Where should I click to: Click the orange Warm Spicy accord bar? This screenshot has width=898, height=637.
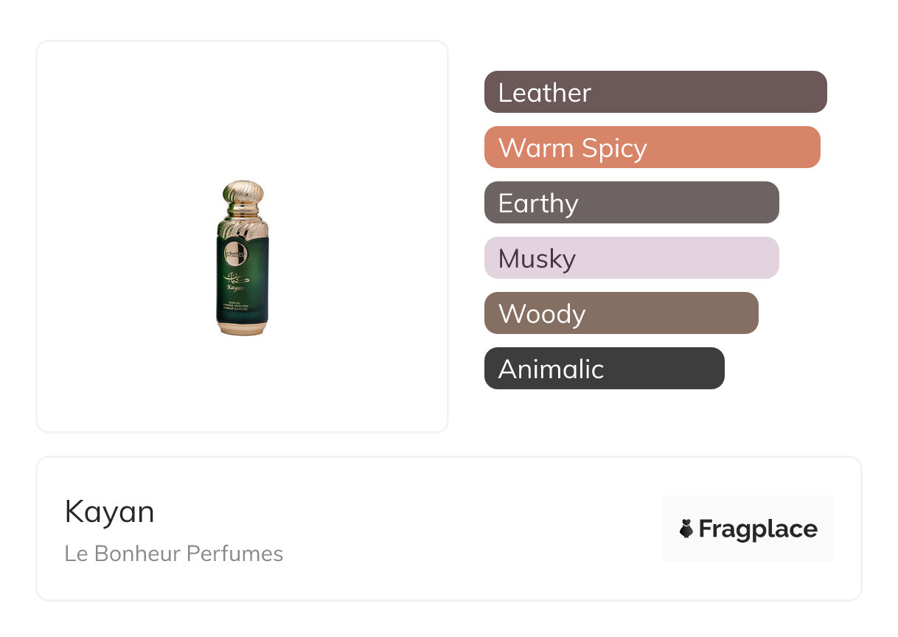pyautogui.click(x=652, y=147)
